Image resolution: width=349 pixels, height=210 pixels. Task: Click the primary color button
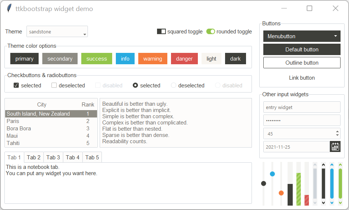[25, 59]
